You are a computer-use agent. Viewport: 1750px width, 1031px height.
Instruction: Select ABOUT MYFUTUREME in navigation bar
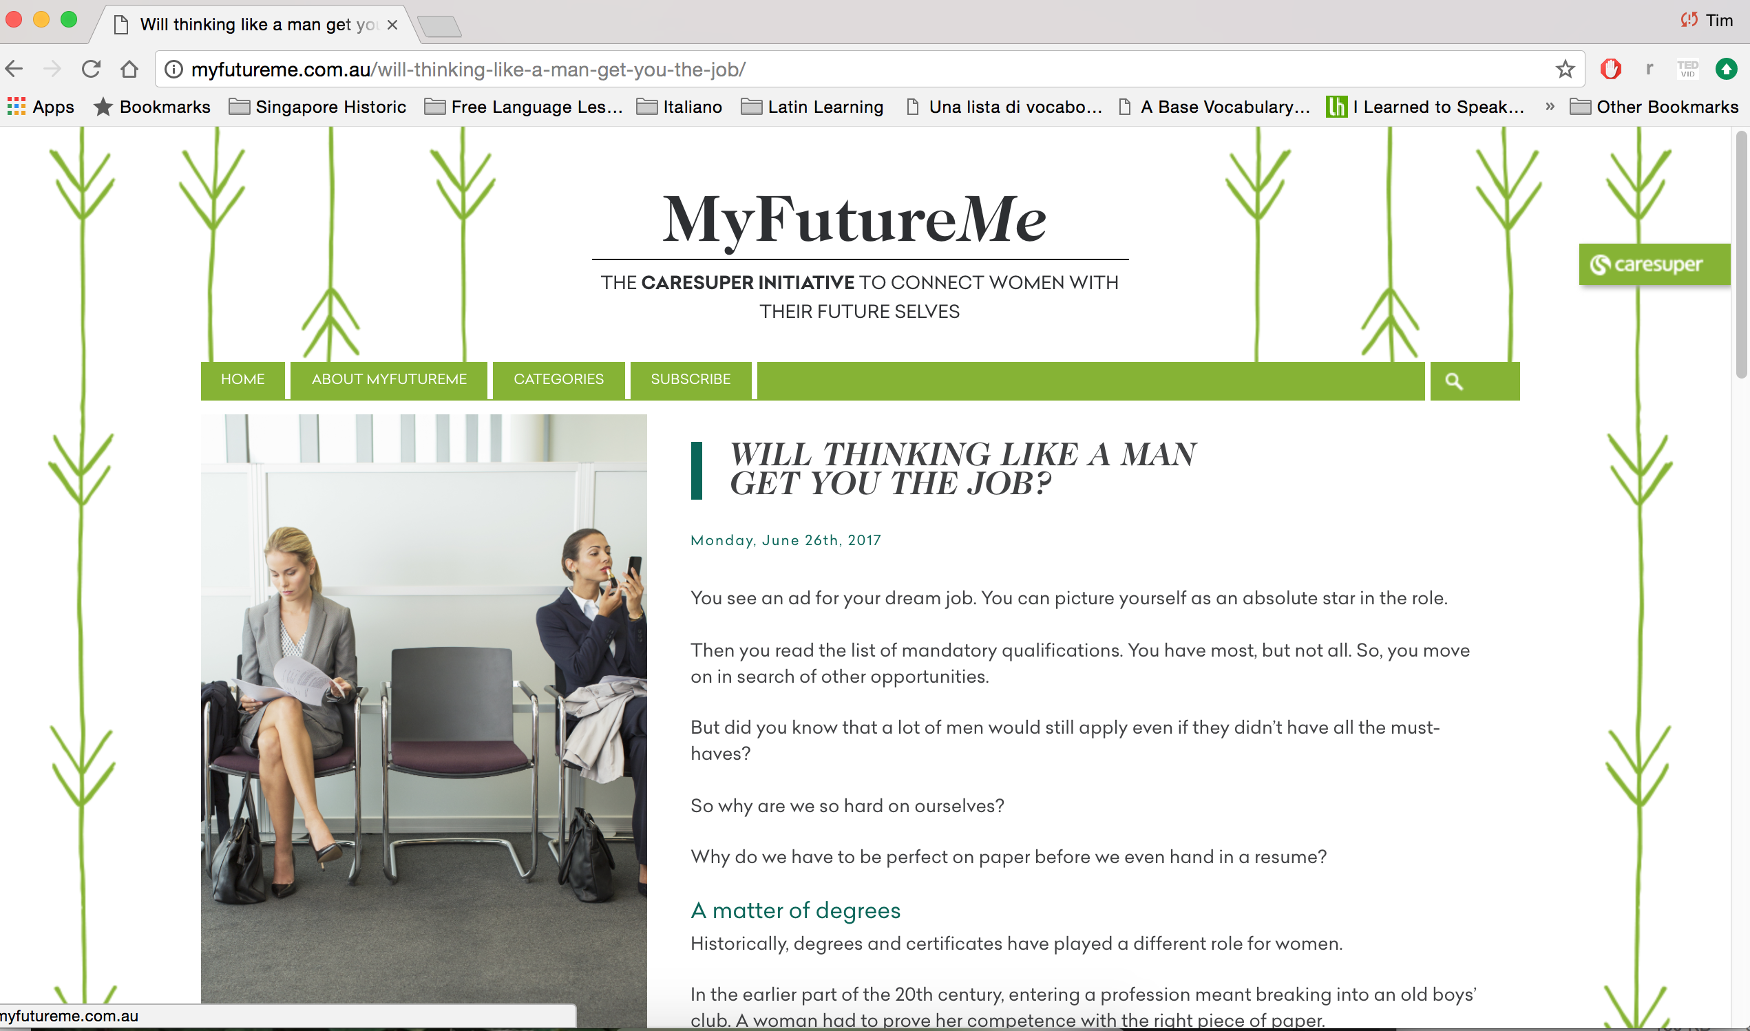[x=389, y=379]
